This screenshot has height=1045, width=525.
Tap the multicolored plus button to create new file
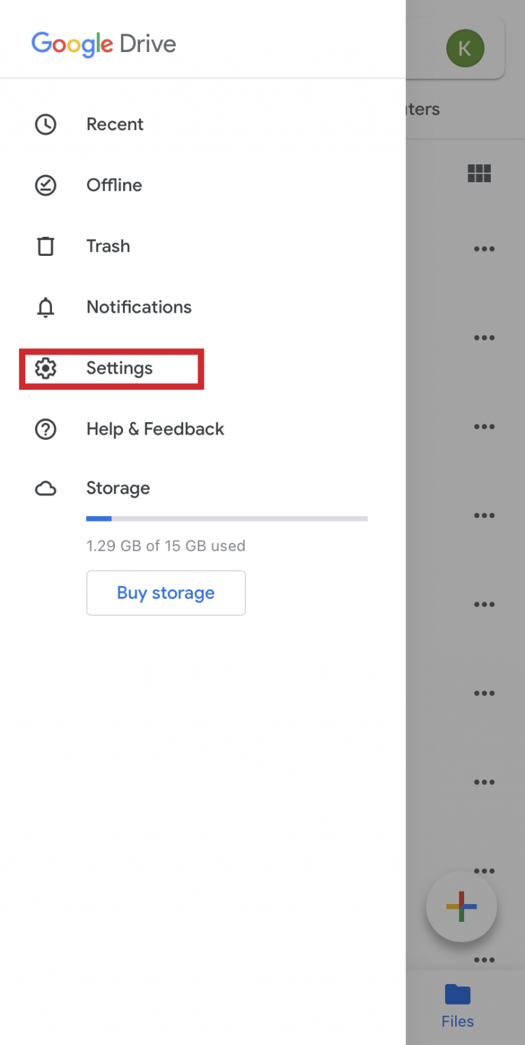point(461,906)
